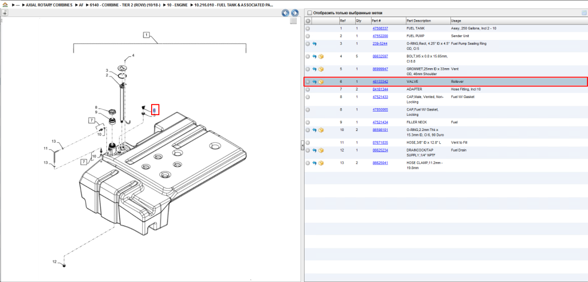Select callout 9 on the diagram
This screenshot has height=282, width=588.
click(x=96, y=112)
